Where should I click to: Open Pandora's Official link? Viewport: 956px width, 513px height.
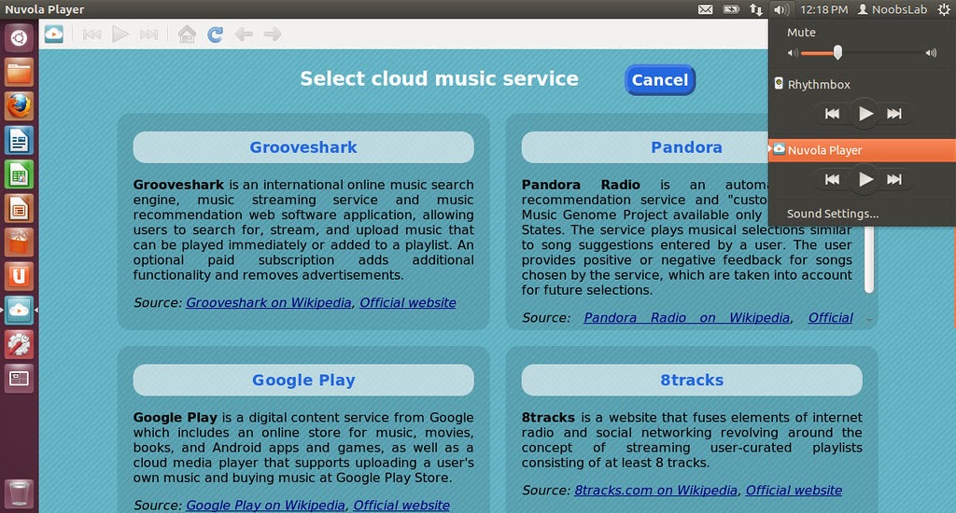[830, 317]
